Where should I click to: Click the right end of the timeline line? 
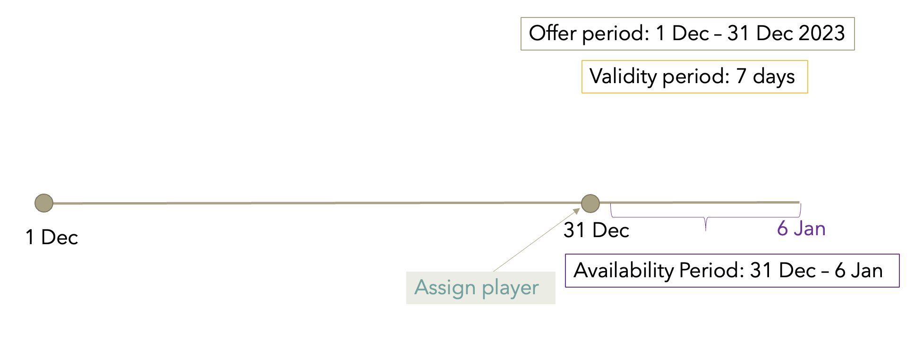pyautogui.click(x=798, y=203)
